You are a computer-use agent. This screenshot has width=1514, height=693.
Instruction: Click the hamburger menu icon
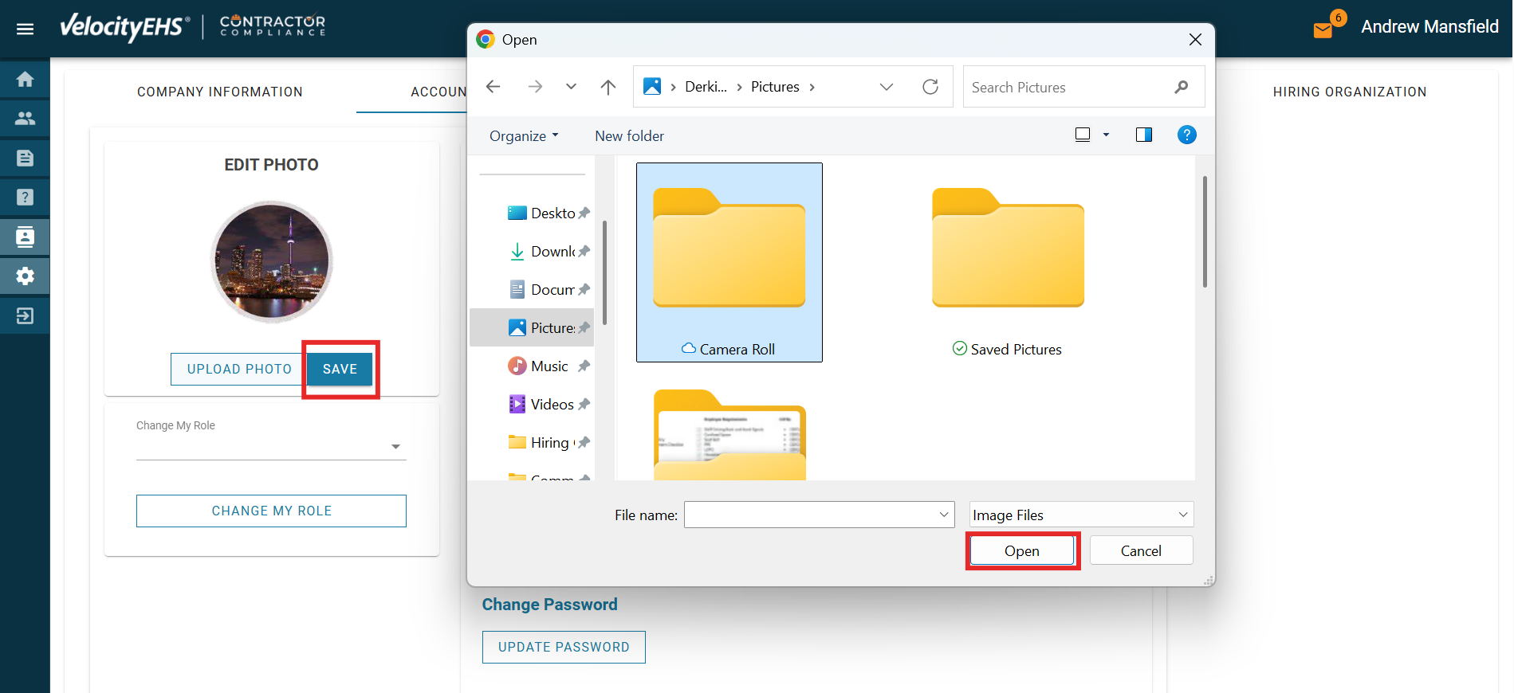pos(25,29)
